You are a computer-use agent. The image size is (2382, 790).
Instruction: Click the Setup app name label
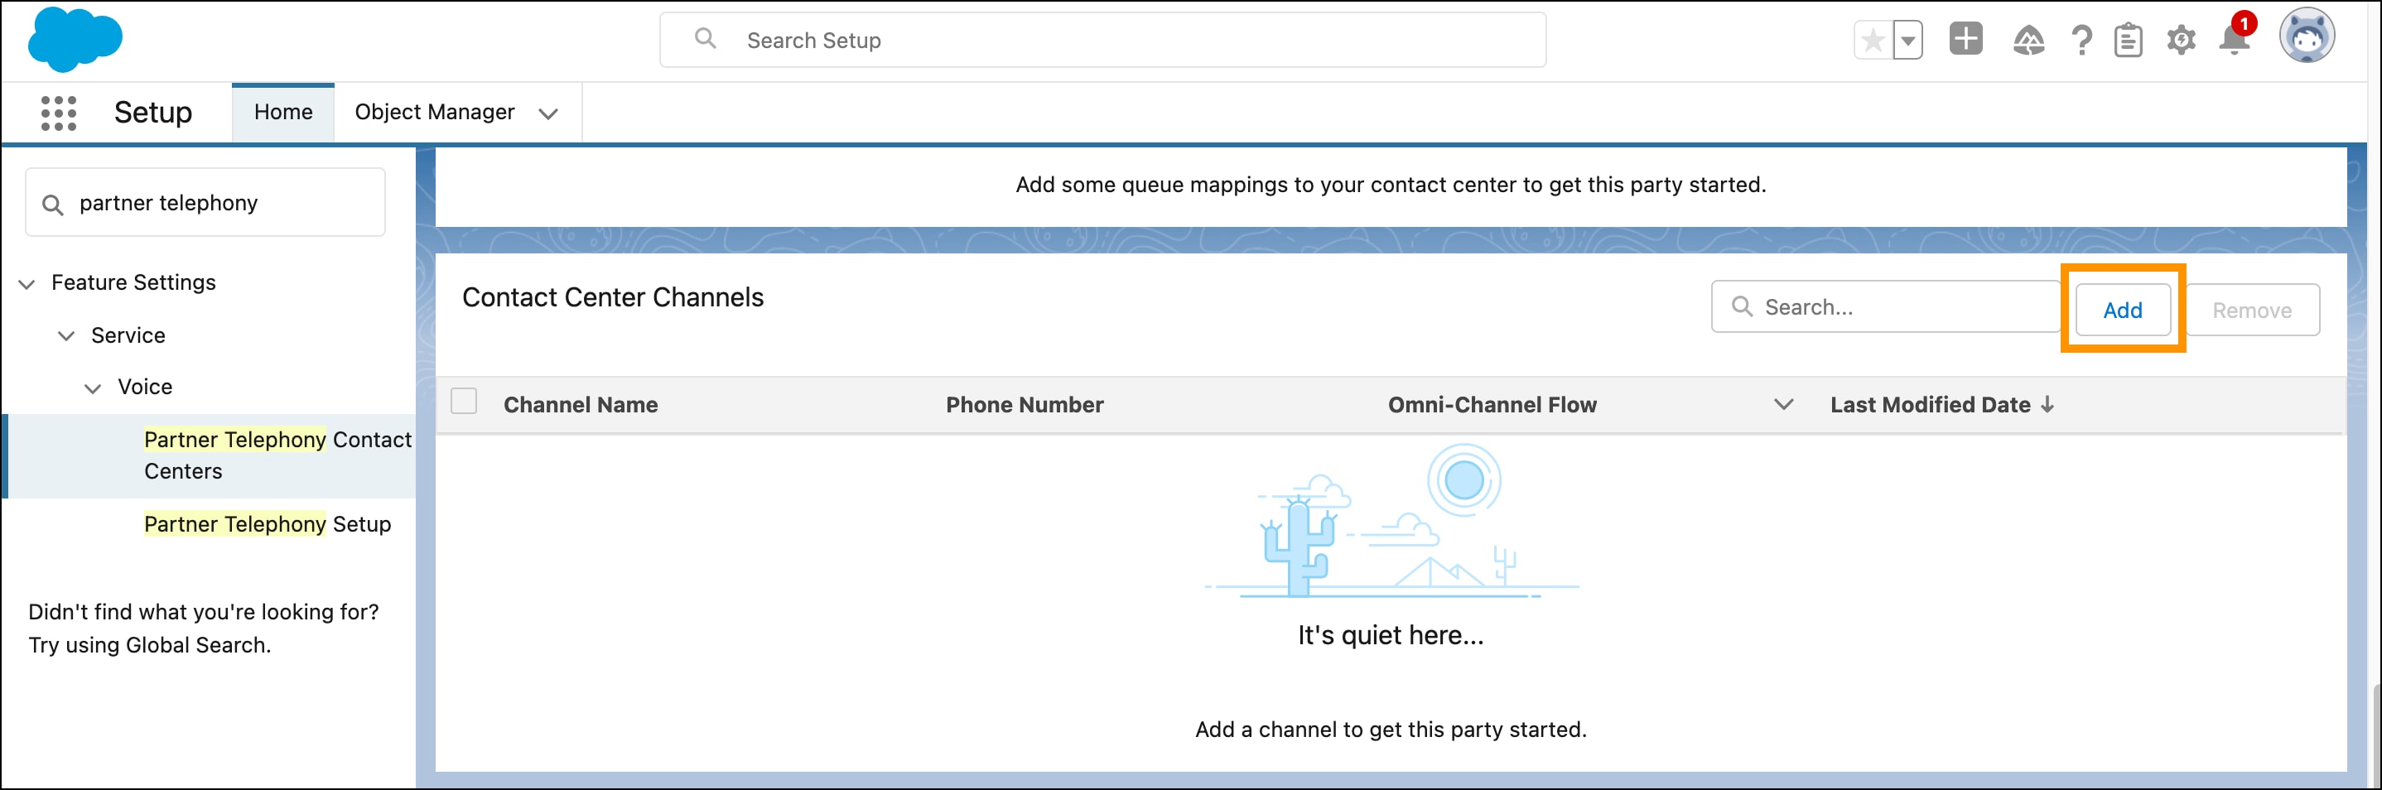pos(152,113)
